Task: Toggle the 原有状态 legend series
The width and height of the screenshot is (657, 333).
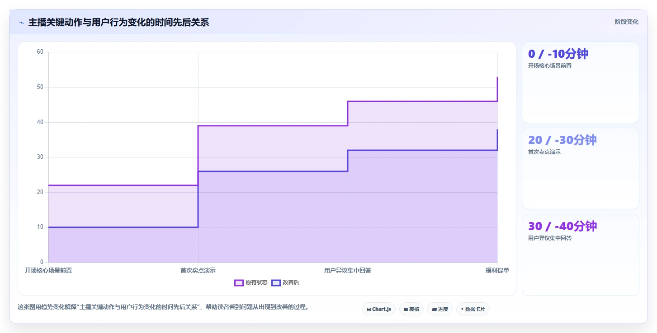Action: (x=251, y=282)
